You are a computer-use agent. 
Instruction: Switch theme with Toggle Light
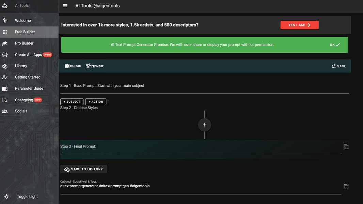(x=27, y=197)
